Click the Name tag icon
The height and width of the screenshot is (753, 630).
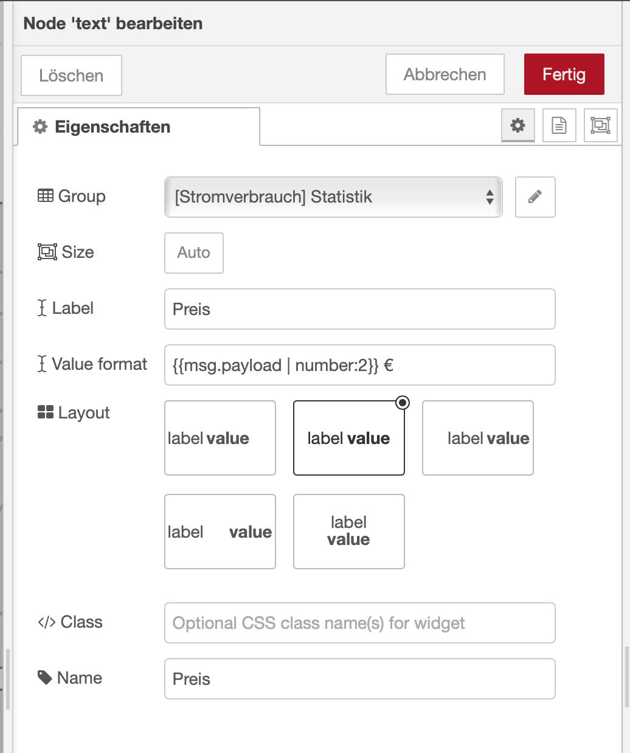click(45, 678)
